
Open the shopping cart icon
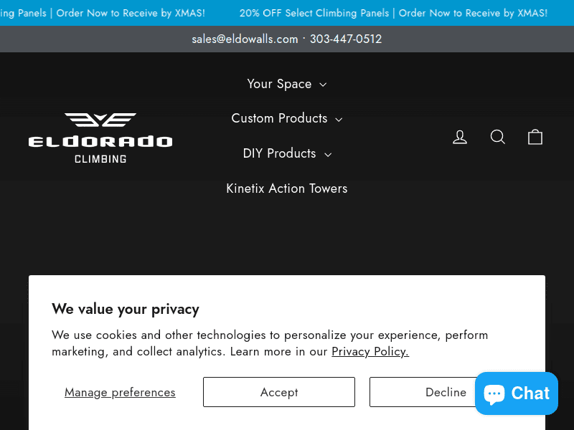click(535, 137)
